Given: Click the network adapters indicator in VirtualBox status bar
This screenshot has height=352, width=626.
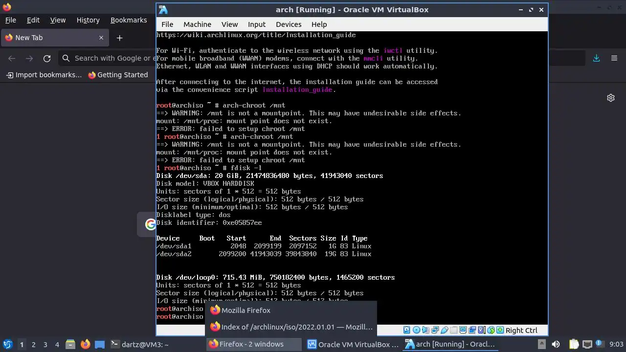Looking at the screenshot, I should coord(435,330).
